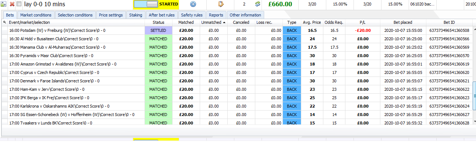The image size is (476, 142).
Task: Click MATCHED status in Denmark v Faroe Islands row
Action: click(x=158, y=81)
